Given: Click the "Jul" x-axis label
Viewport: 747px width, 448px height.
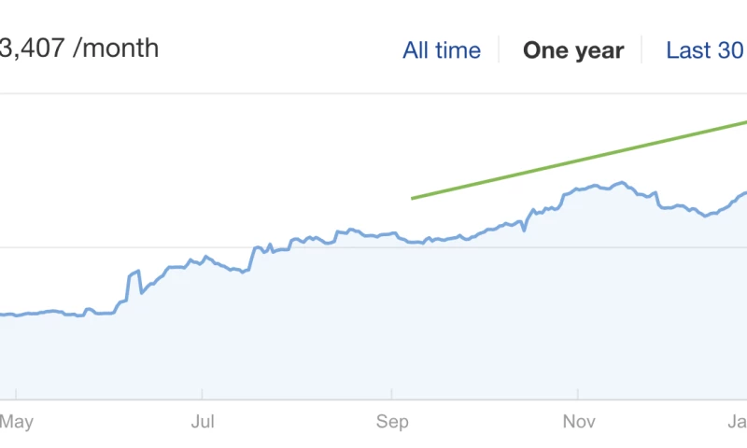Looking at the screenshot, I should [202, 423].
